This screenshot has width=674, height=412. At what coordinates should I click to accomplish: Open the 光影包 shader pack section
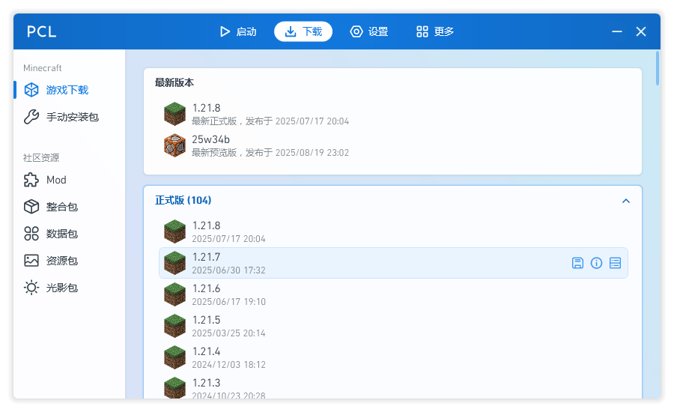point(70,288)
